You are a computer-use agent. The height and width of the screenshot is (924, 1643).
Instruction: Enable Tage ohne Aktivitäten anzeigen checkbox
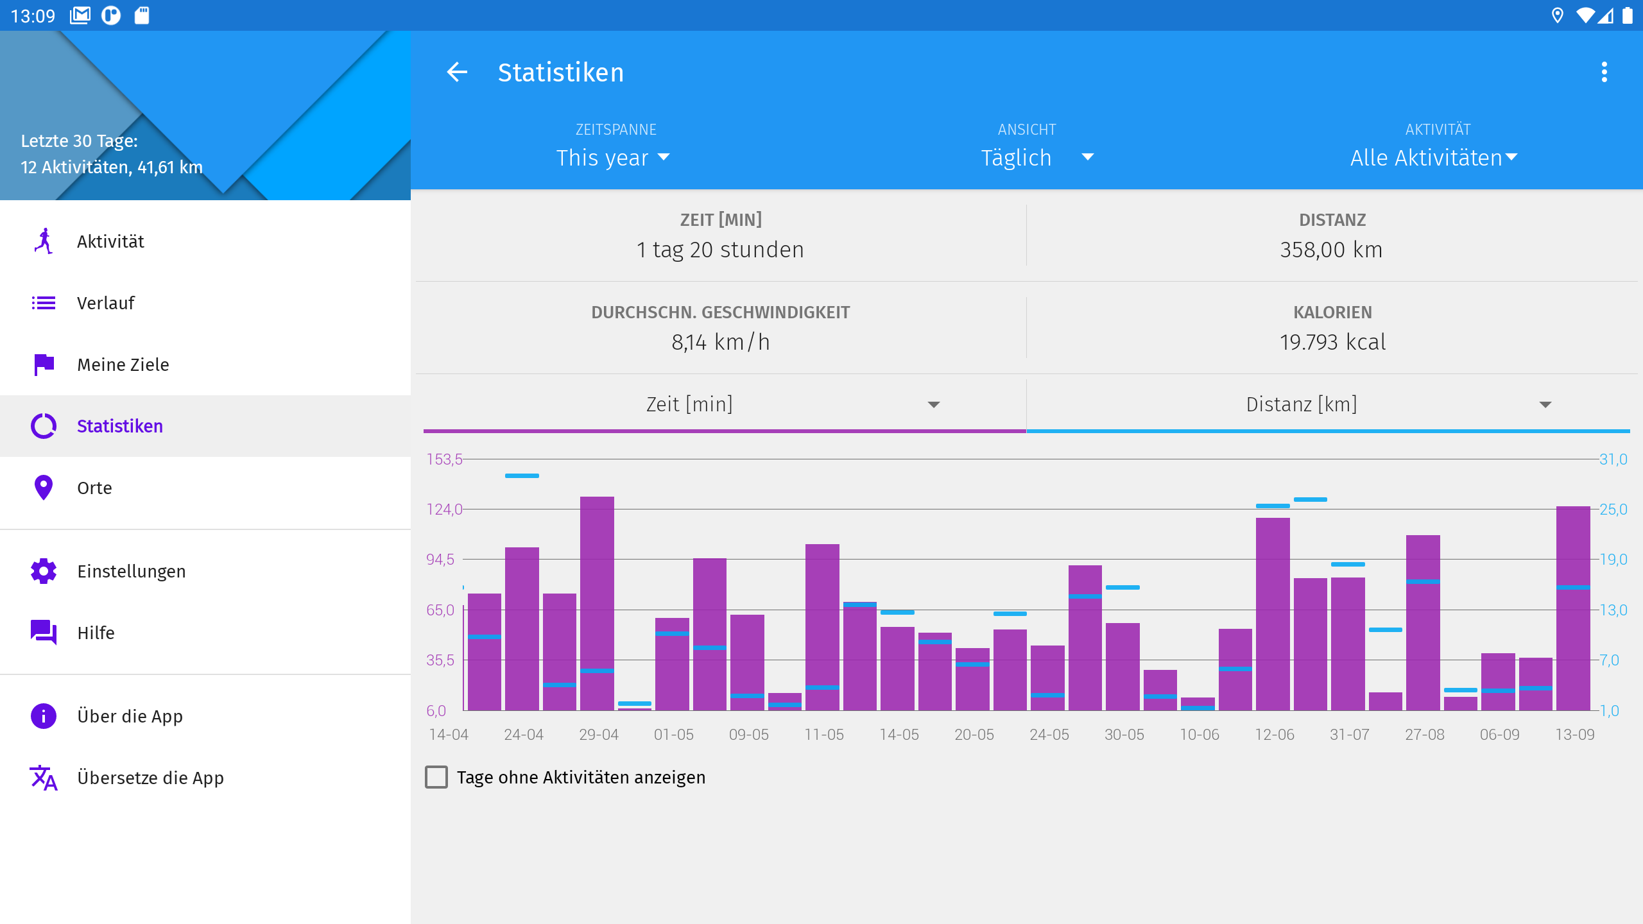pyautogui.click(x=436, y=777)
